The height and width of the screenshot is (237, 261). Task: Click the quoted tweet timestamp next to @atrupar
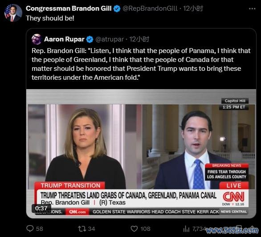coord(139,40)
